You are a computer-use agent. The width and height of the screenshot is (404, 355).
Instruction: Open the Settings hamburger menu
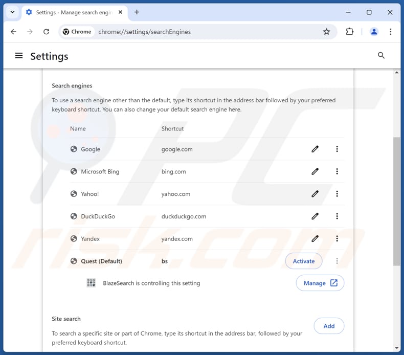click(x=19, y=56)
